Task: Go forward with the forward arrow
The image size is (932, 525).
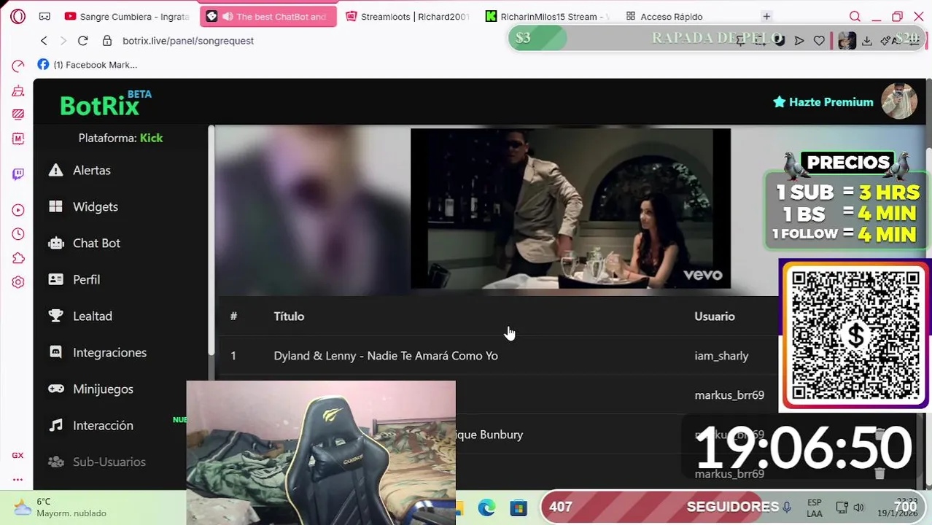Action: click(63, 41)
